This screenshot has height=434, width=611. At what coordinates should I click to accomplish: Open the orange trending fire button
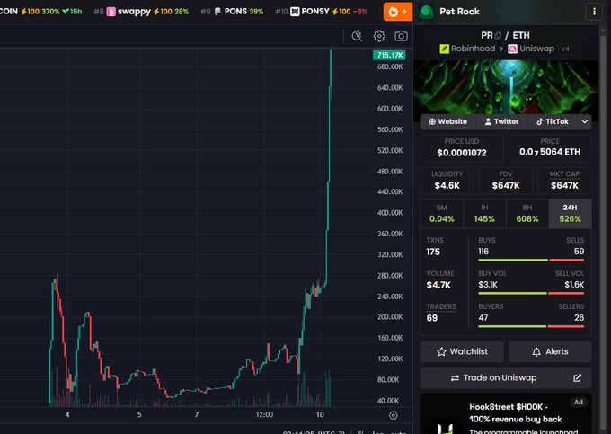click(397, 12)
